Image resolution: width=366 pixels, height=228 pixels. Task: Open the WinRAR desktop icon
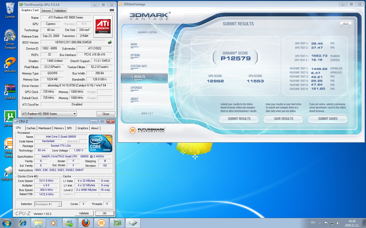(10, 92)
